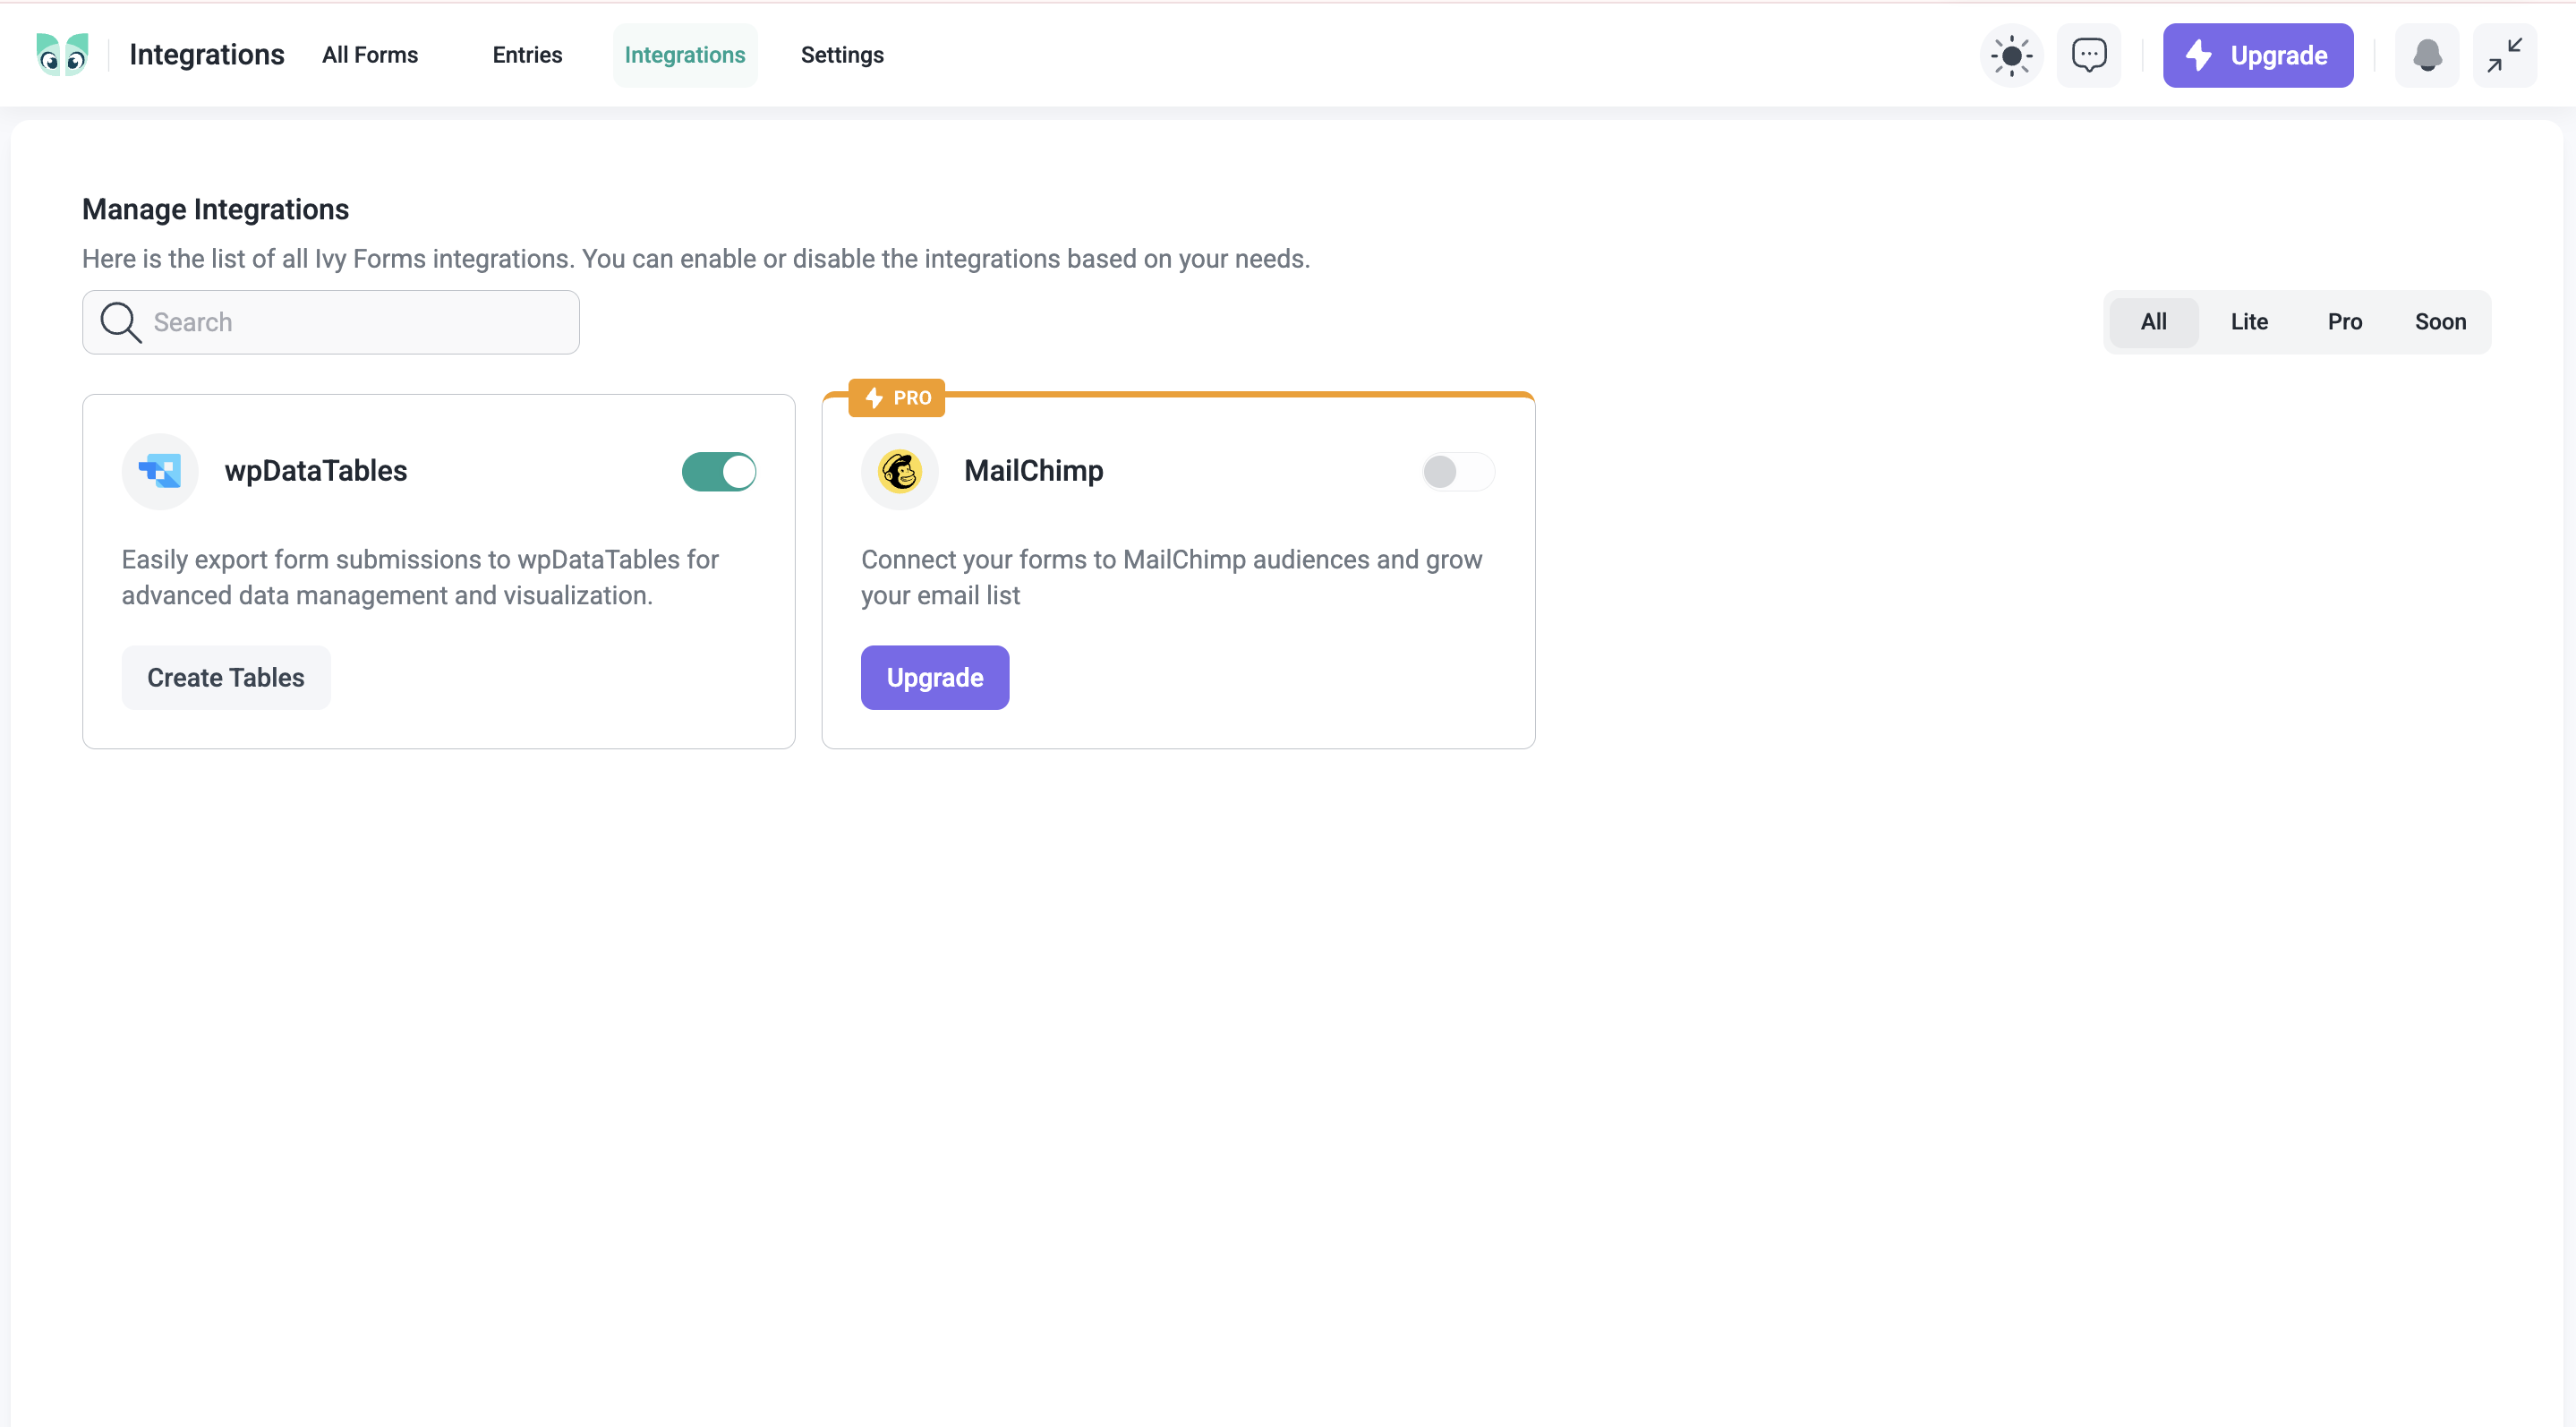Click the Create Tables button
This screenshot has height=1427, width=2576.
[226, 677]
